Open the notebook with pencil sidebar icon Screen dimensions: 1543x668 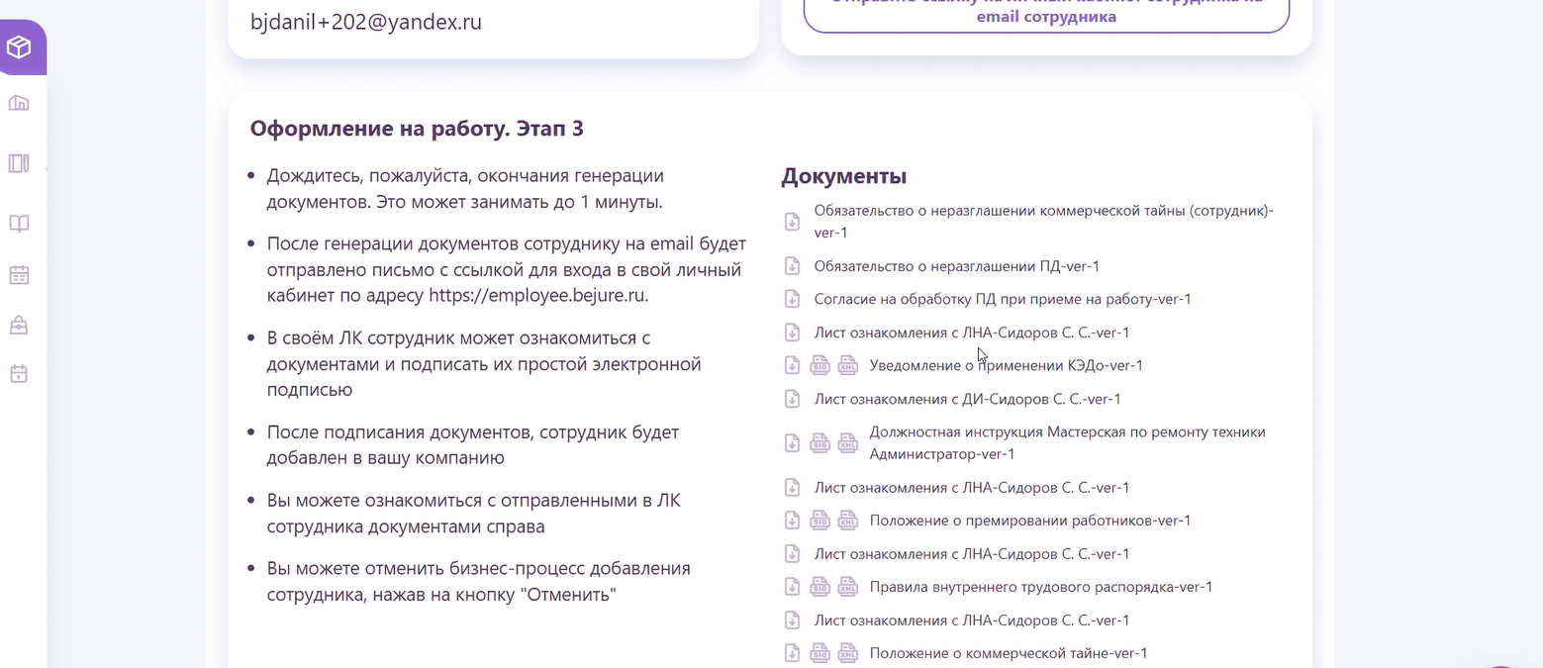point(19,163)
